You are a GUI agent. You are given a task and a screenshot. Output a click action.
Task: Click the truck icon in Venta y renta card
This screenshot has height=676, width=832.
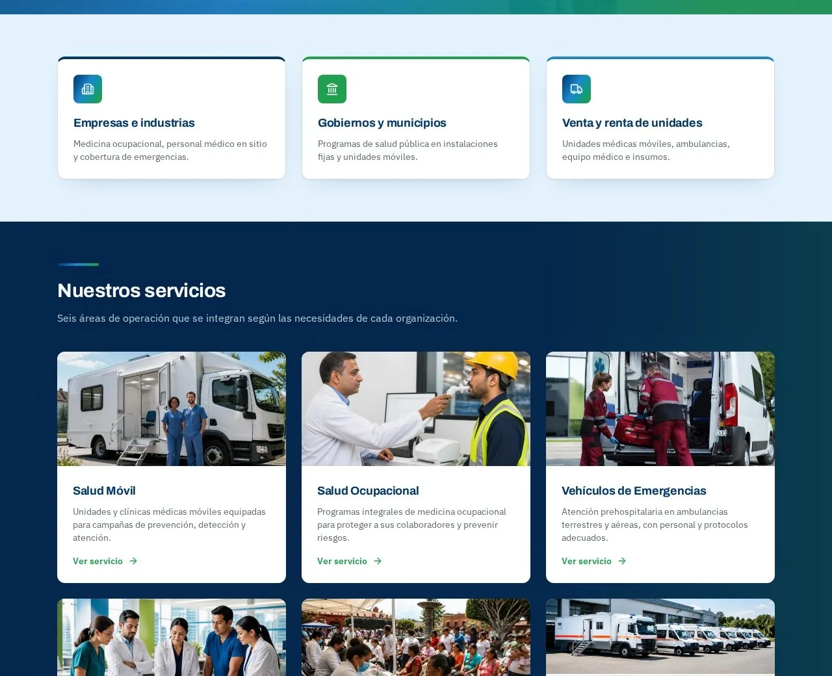(577, 89)
